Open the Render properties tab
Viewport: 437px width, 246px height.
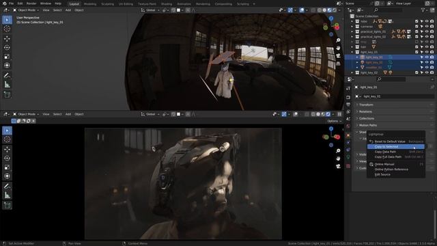[348, 97]
